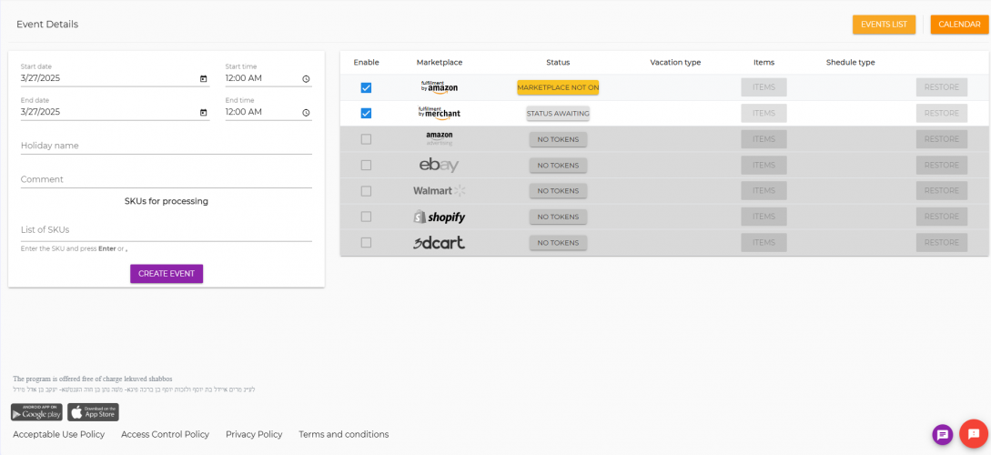Open the Events List page
This screenshot has width=991, height=455.
tap(884, 25)
